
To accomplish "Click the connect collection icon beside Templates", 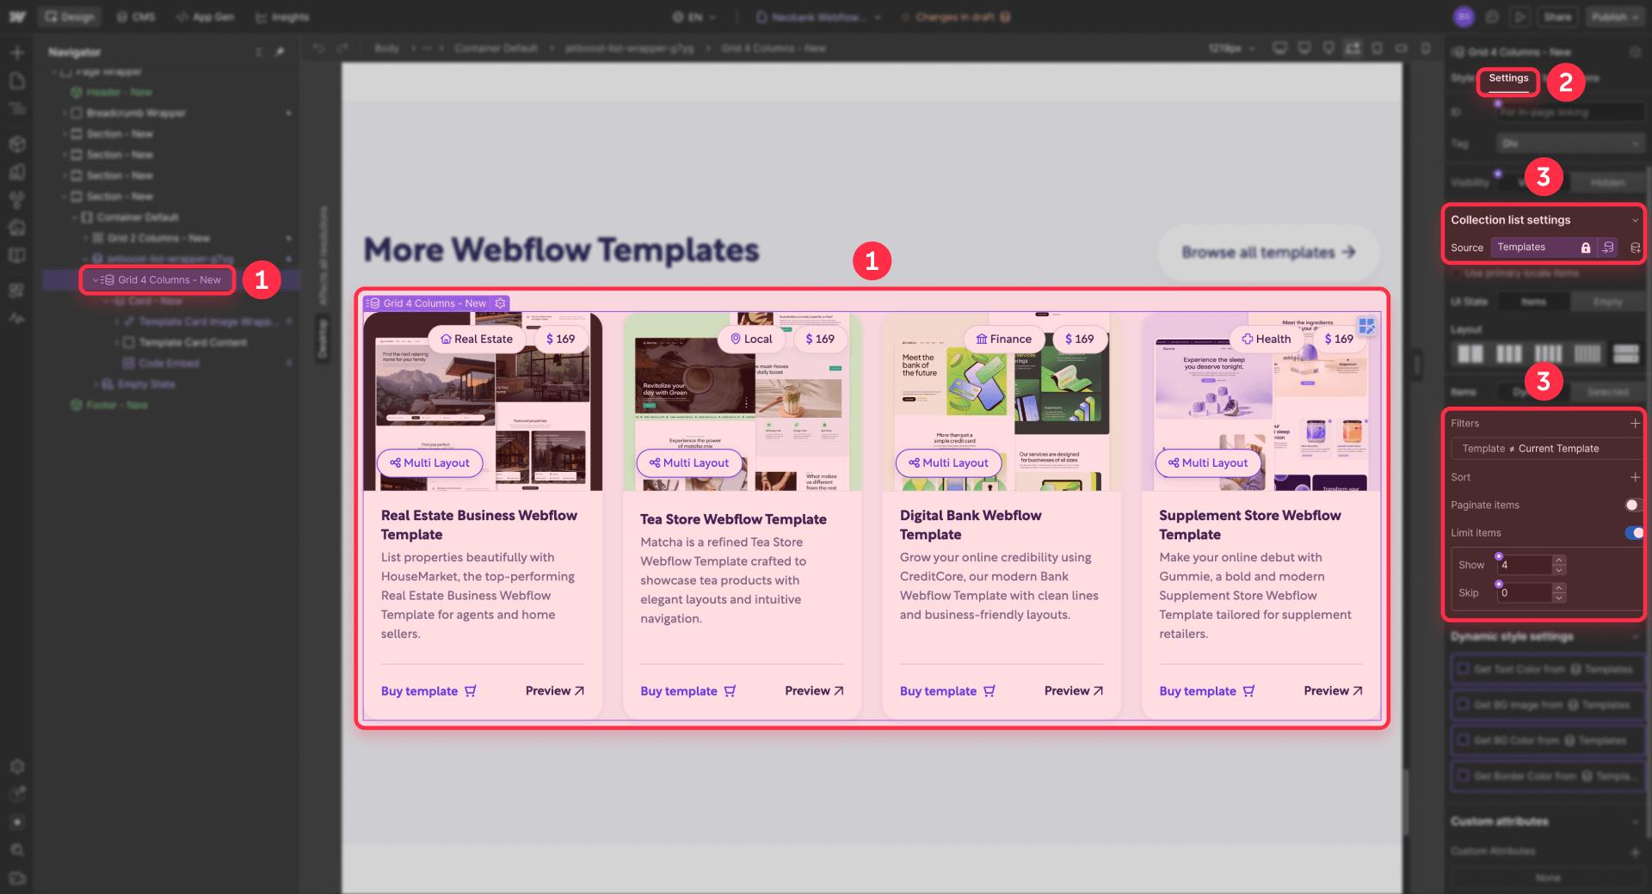I will click(1607, 248).
